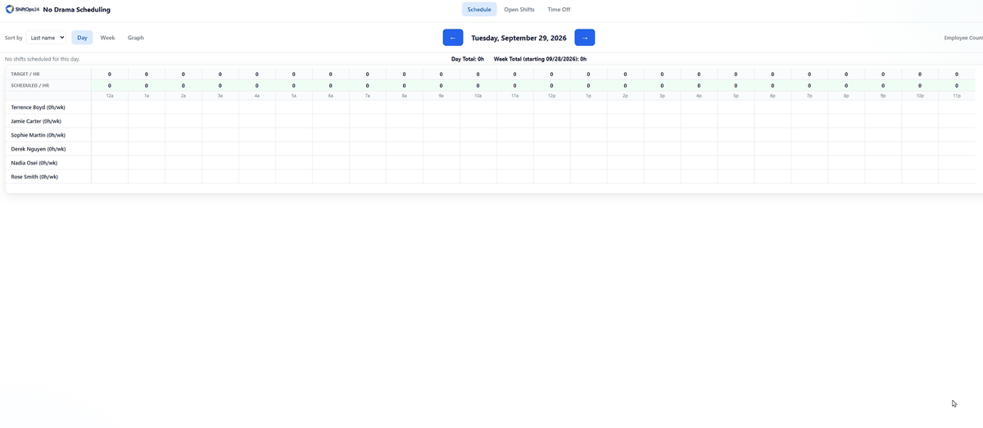Click the 11p hour column header
Viewport: 983px width, 428px height.
(958, 96)
